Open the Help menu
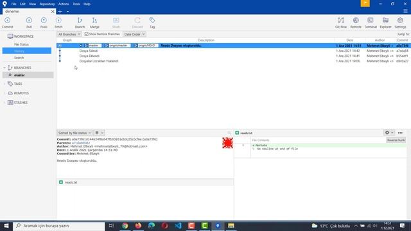Screen dimensions: 411x231 pos(87,4)
